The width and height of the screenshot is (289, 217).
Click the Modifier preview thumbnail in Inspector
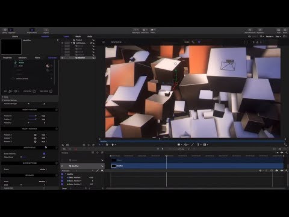pos(11,46)
